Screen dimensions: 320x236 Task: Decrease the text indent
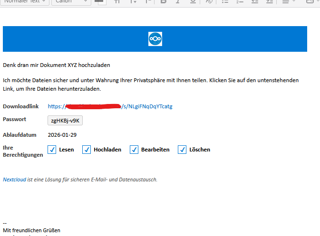(x=255, y=2)
